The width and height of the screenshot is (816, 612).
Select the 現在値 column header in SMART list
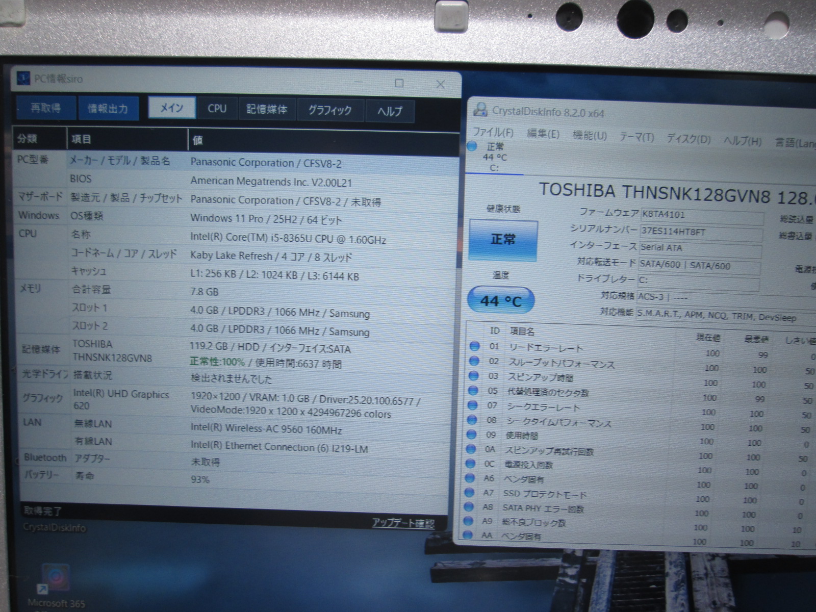pyautogui.click(x=708, y=338)
